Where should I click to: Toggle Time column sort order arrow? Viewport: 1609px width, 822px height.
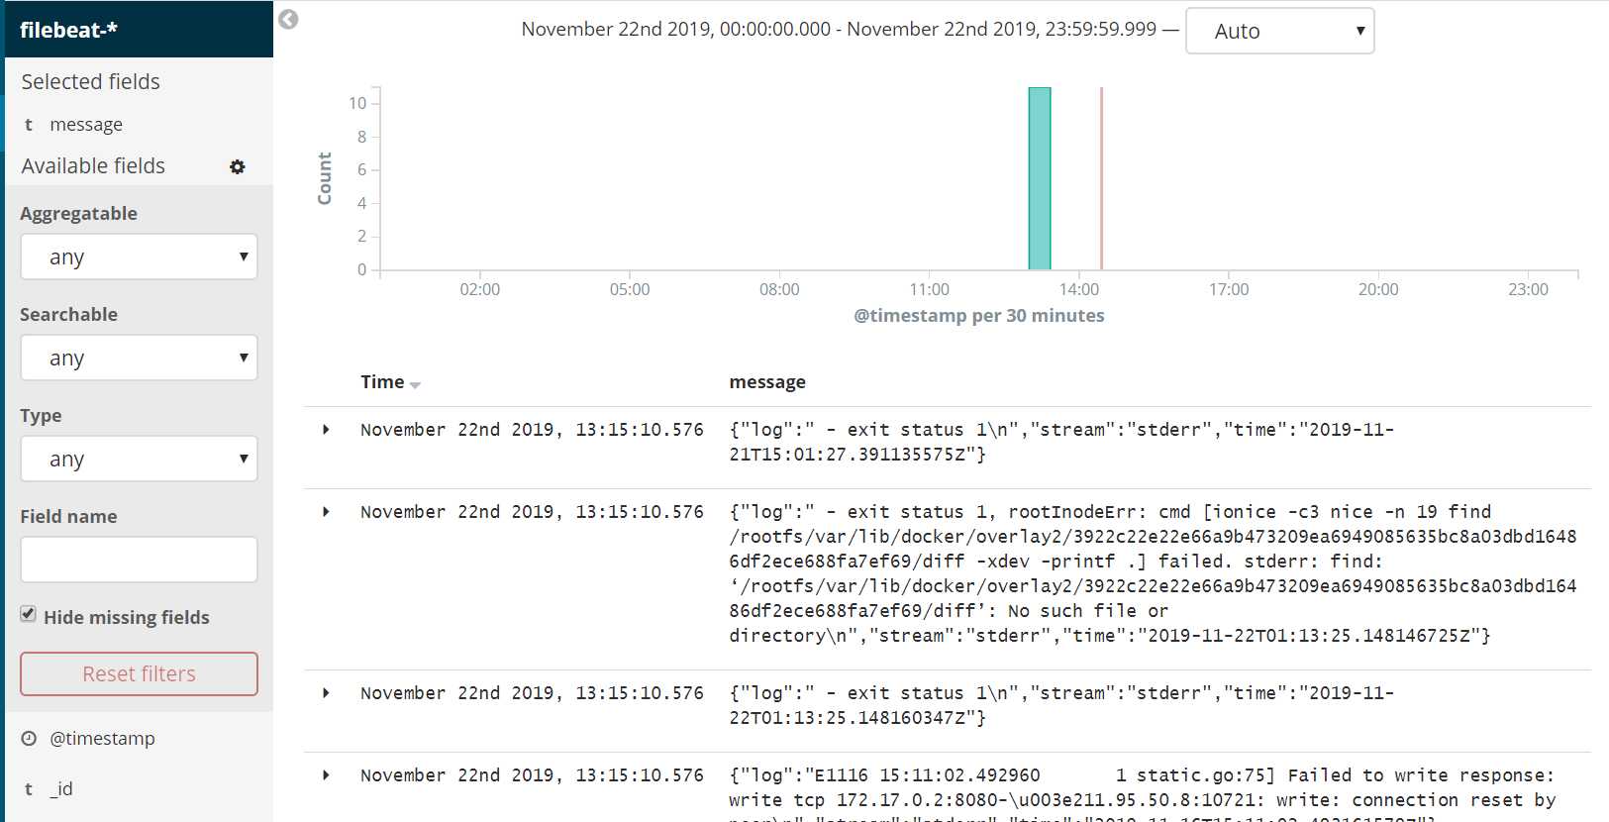415,384
